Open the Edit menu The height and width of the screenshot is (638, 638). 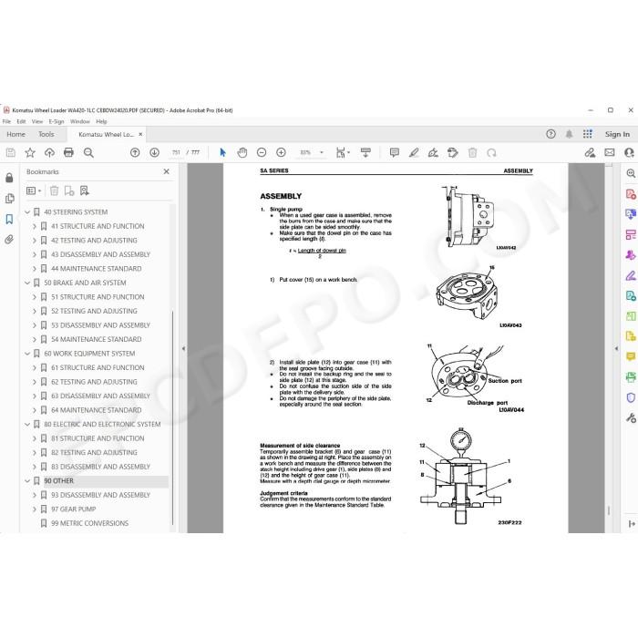coord(21,121)
